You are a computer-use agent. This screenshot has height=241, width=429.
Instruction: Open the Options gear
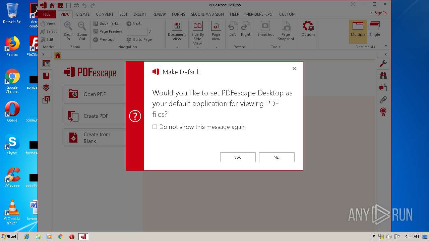[308, 29]
